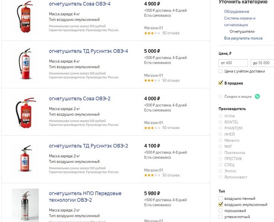Click the Сова ОВЭ-2 extinguisher thumbnail
Viewport: 274px width, 222px height.
coord(24,112)
